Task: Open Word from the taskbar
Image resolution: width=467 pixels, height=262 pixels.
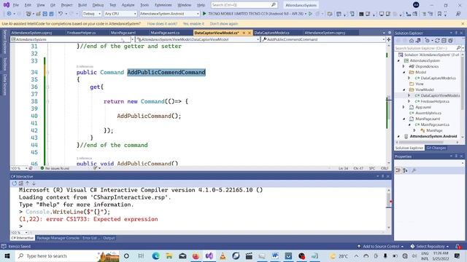Action: click(275, 255)
